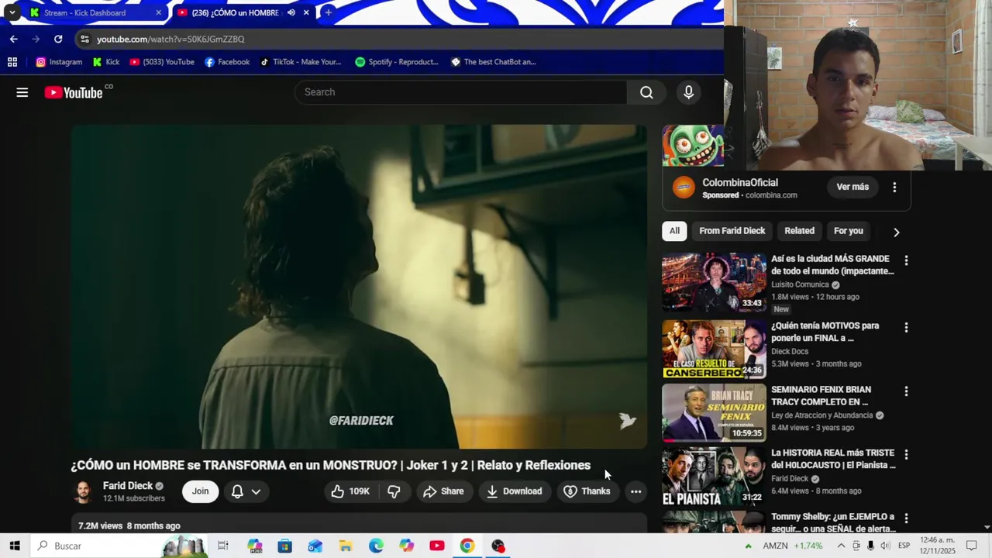Screen dimensions: 992x558
Task: Open volume control in system tray
Action: [x=885, y=546]
